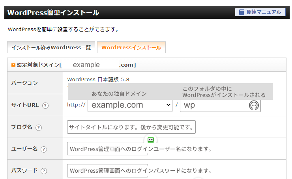This screenshot has height=179, width=292.
Task: Click the round chat icon in wp field
Action: (x=254, y=105)
